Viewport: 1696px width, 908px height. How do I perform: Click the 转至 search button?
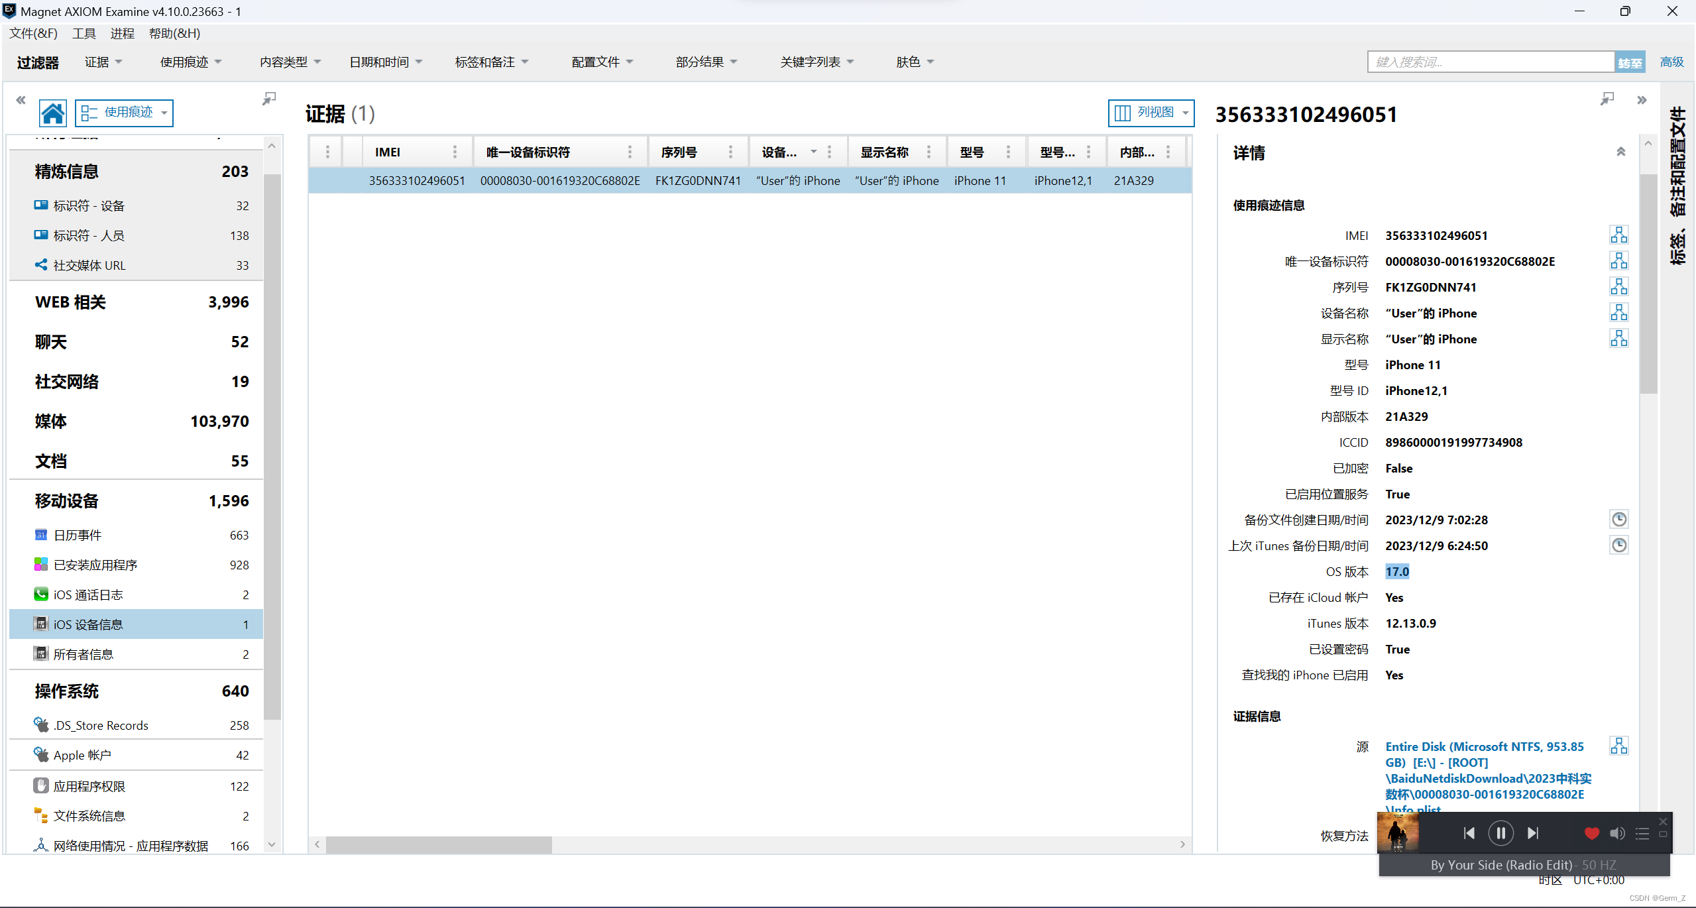click(x=1630, y=62)
